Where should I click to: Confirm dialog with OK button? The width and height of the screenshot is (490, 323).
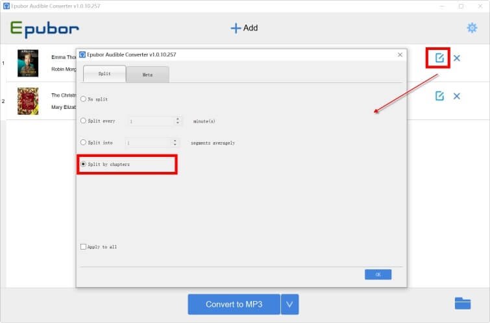click(378, 274)
